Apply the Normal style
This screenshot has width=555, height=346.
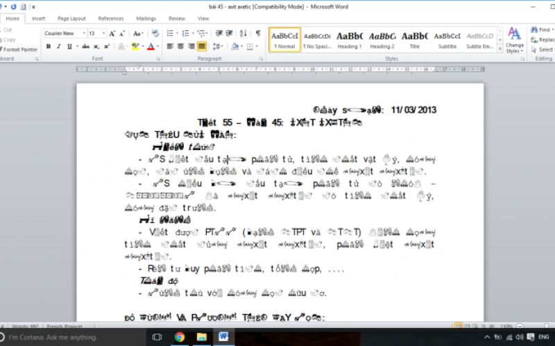coord(284,40)
